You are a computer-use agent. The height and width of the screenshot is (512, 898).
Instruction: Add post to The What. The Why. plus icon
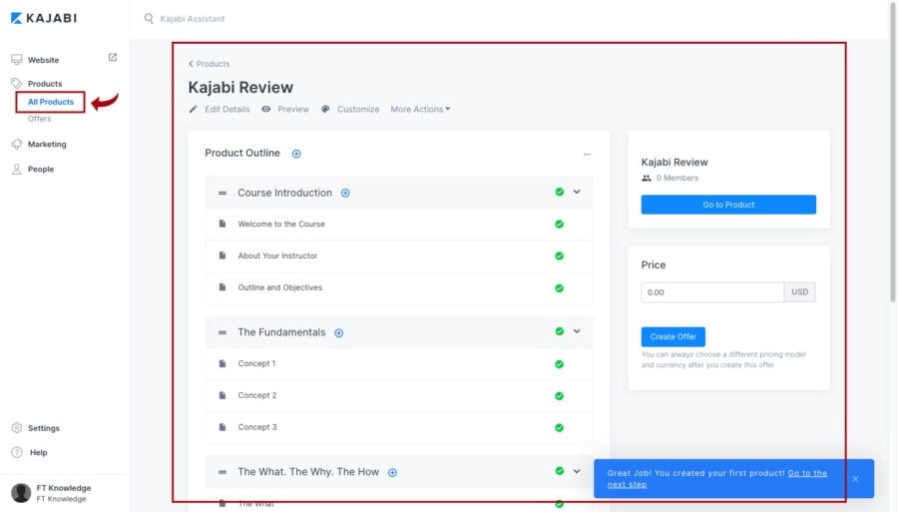pyautogui.click(x=392, y=472)
